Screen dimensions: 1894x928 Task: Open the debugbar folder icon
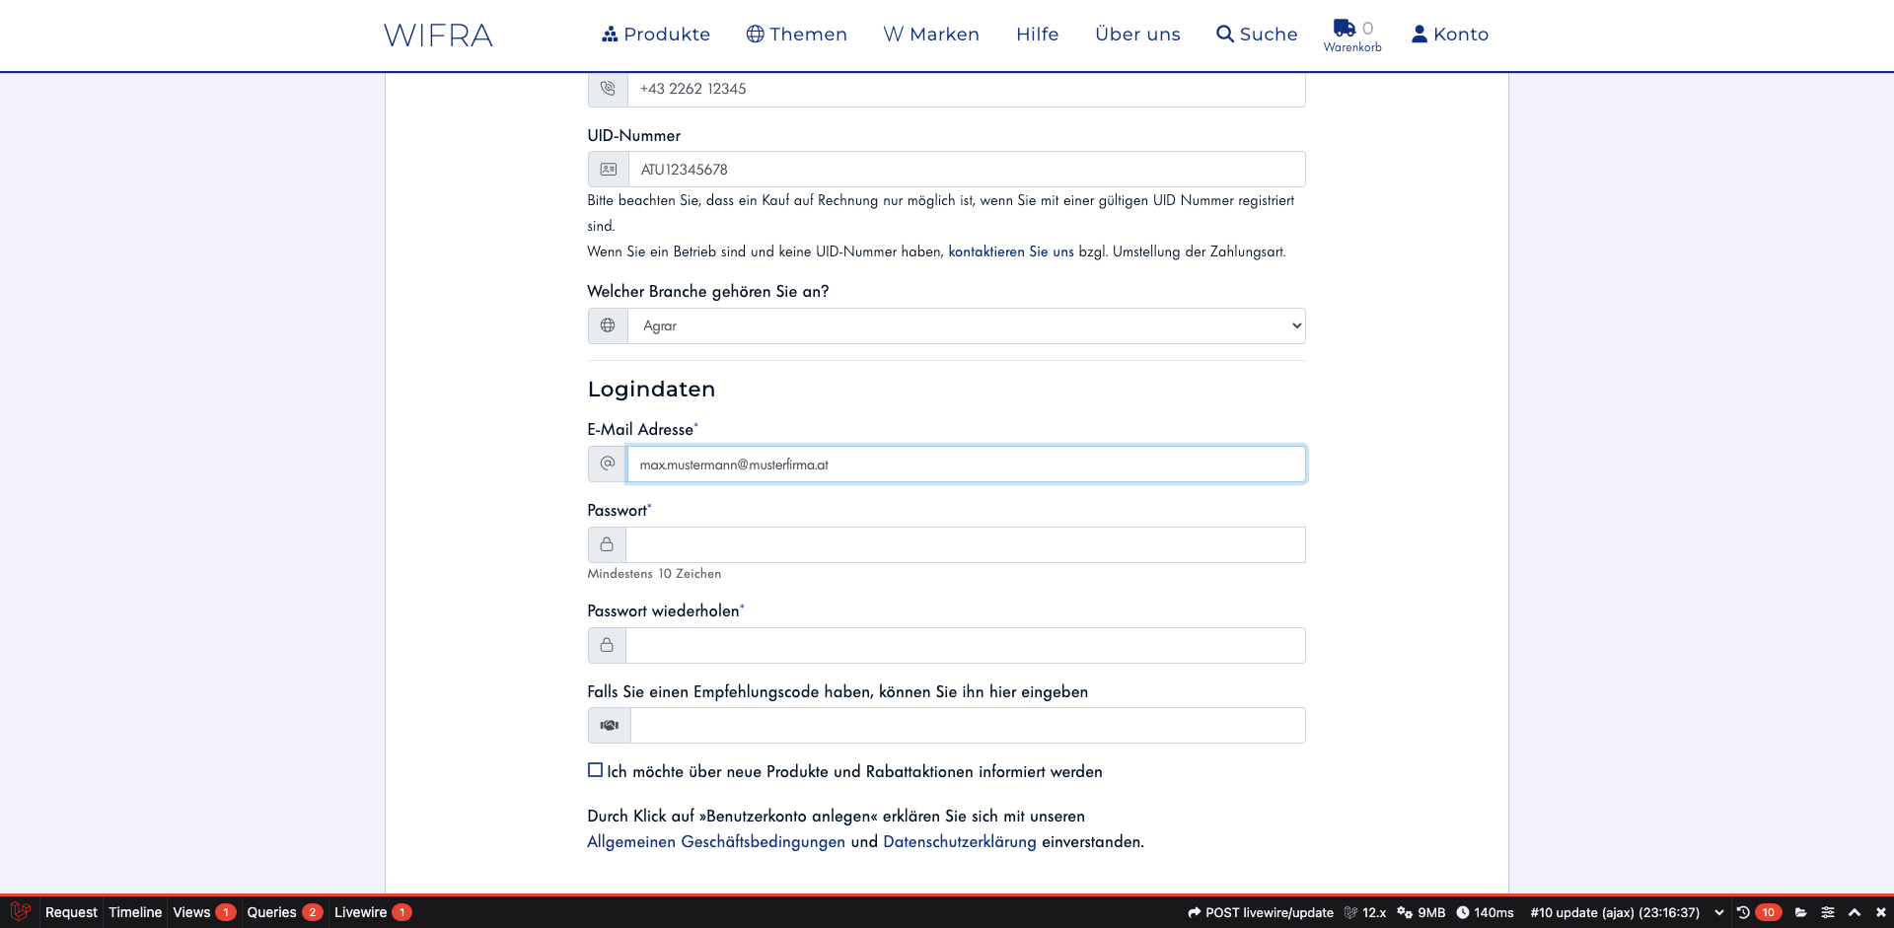[x=1801, y=912]
